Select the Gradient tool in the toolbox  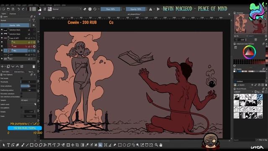point(82,145)
